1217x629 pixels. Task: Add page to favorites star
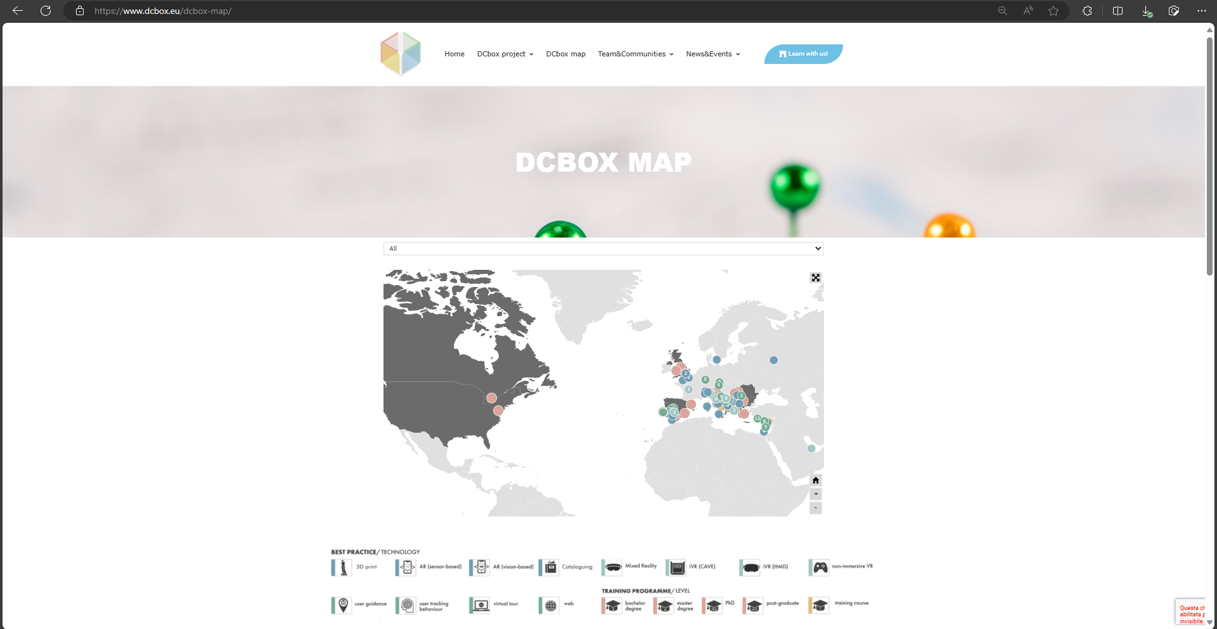coord(1053,11)
